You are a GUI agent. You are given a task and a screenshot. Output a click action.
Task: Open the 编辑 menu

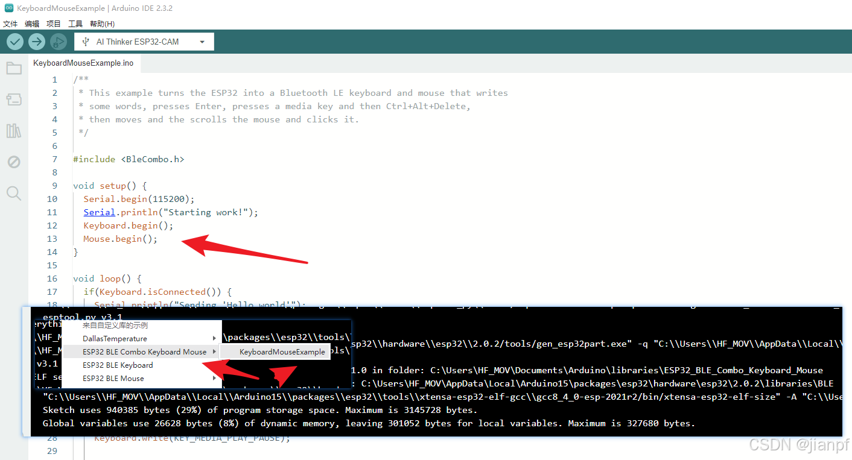(32, 24)
